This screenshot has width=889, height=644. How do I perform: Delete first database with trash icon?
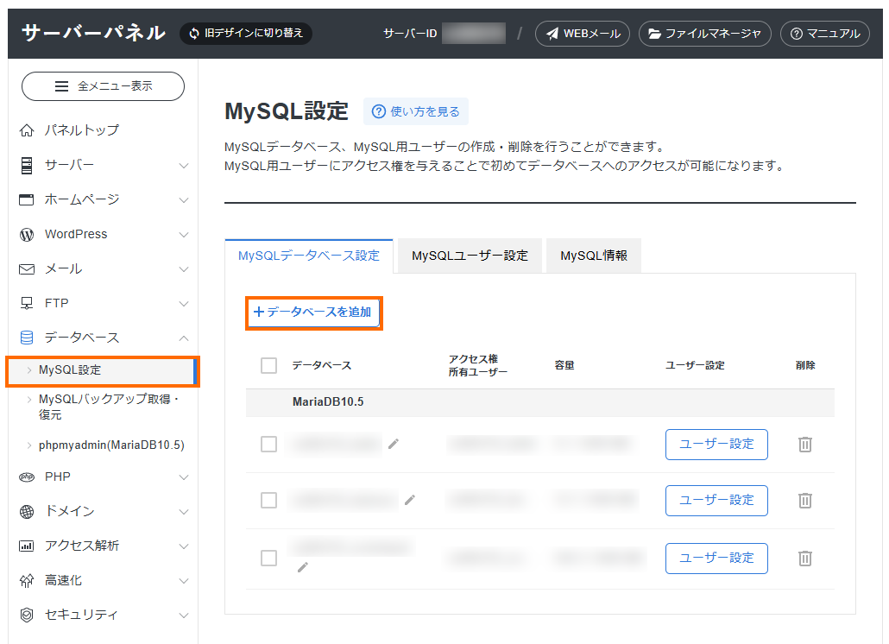pos(805,445)
